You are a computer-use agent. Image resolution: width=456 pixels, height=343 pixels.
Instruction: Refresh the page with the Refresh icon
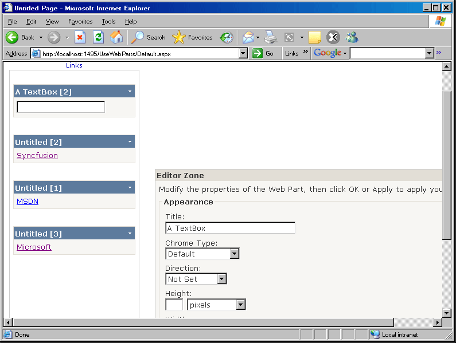(x=98, y=37)
